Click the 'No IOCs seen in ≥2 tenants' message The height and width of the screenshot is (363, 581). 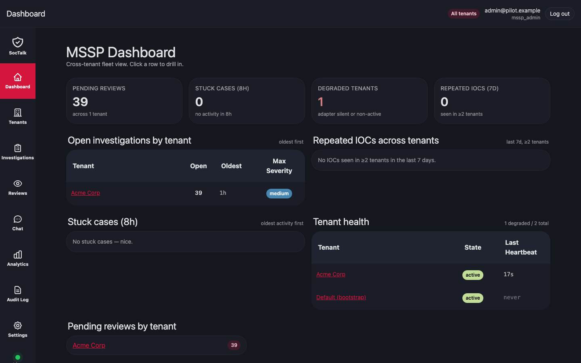pos(377,160)
